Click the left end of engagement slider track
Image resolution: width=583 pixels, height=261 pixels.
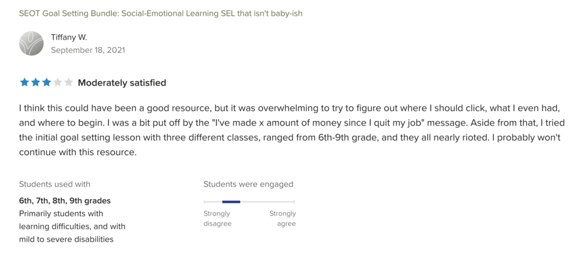pyautogui.click(x=205, y=201)
